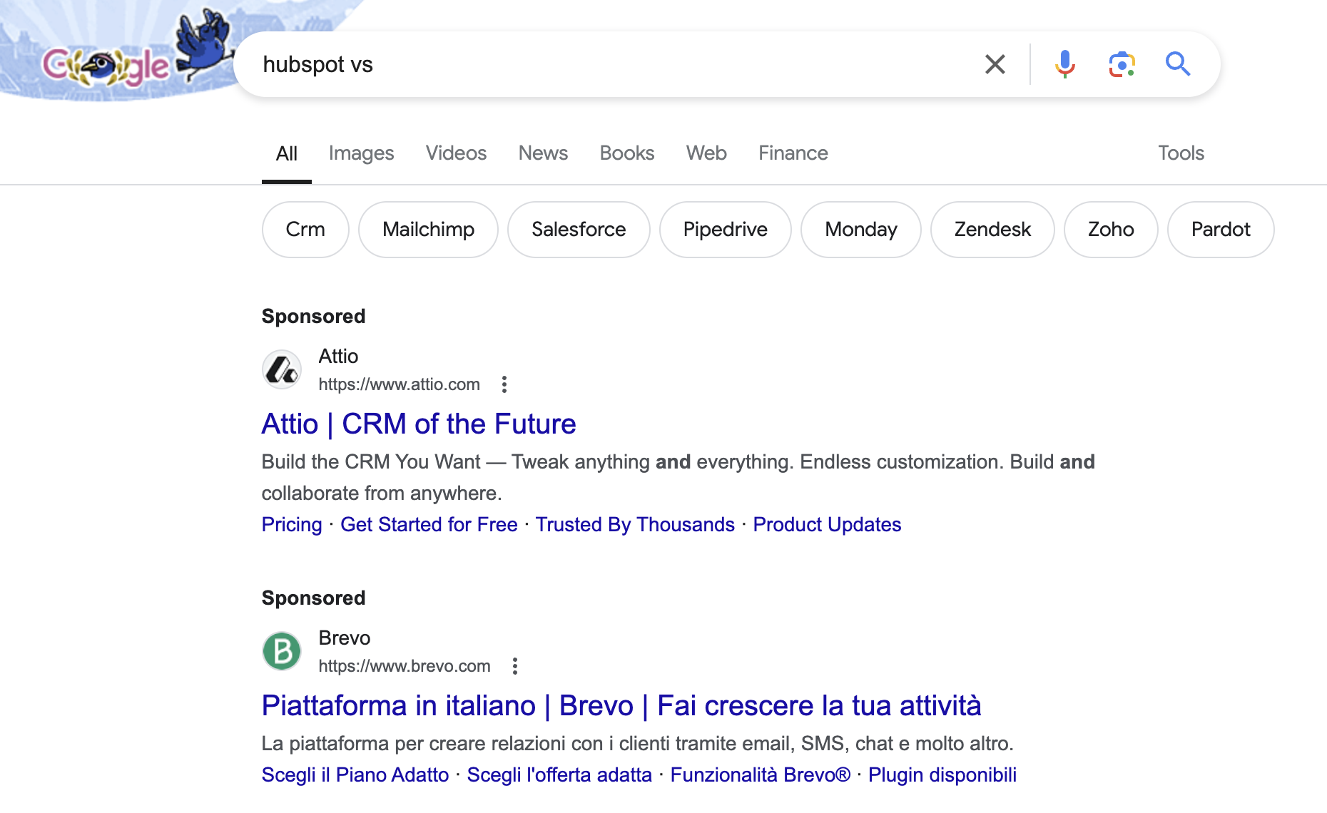Viewport: 1327px width, 813px height.
Task: Open the three-dot menu next to attio.com
Action: point(504,384)
